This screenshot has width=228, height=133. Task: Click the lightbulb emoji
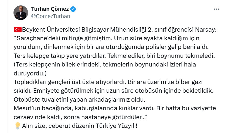point(17,126)
